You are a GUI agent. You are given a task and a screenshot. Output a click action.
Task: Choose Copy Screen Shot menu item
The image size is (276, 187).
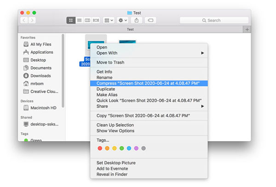tap(149, 116)
